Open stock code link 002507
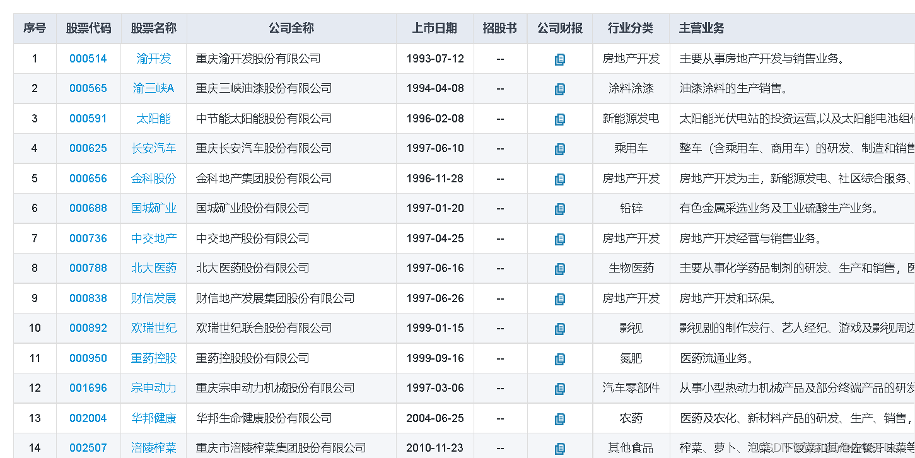 88,448
